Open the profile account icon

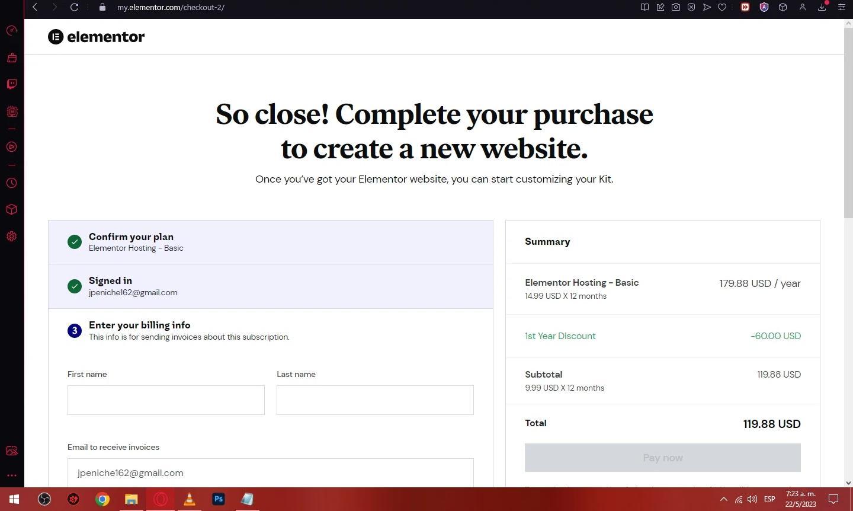(803, 7)
